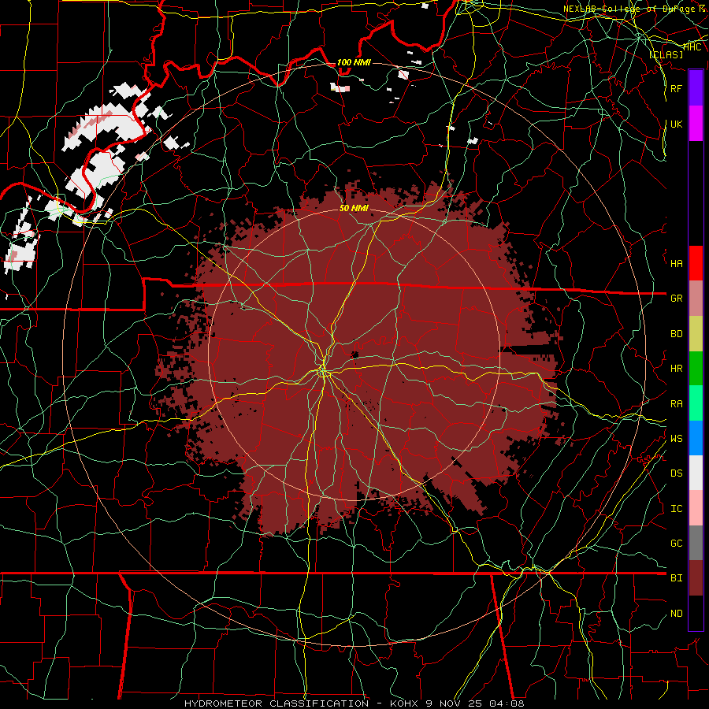Screen dimensions: 709x709
Task: Click the '[CLAS]' label above the legend
Action: click(666, 54)
